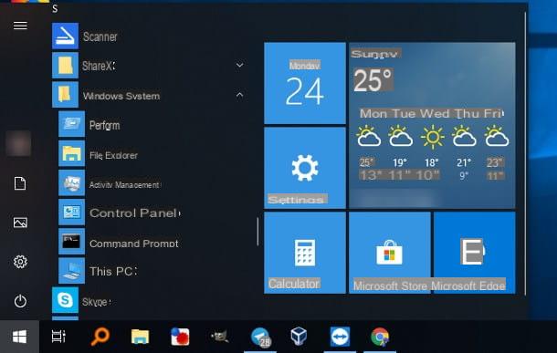Open the Scanner app icon
557x353 pixels.
point(65,36)
